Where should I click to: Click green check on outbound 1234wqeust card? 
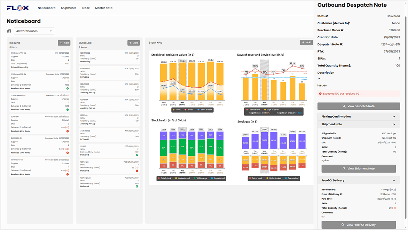(137, 186)
